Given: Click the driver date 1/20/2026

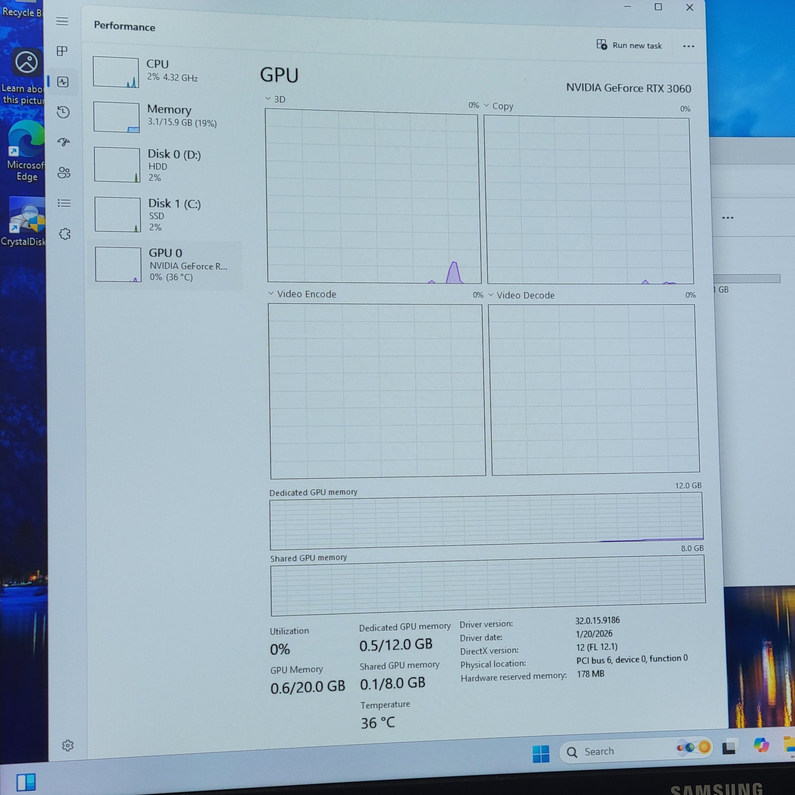Looking at the screenshot, I should tap(594, 634).
